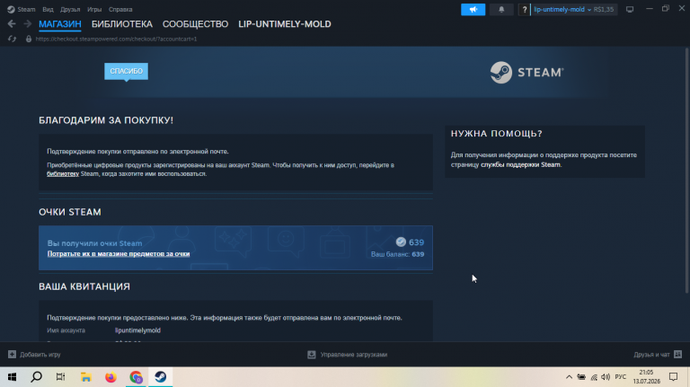Open Firefox from taskbar
The image size is (690, 387).
coord(111,377)
